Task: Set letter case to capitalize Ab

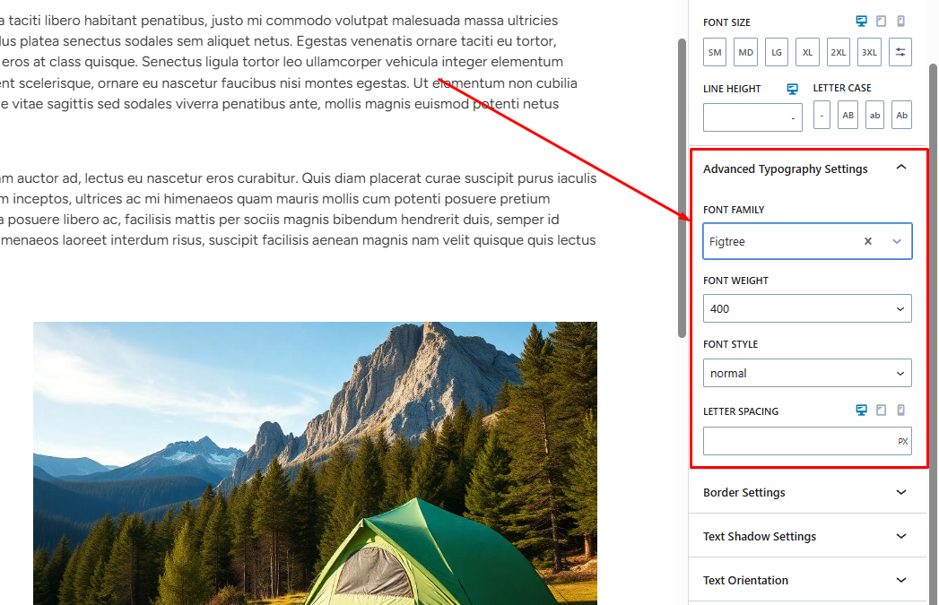Action: pyautogui.click(x=901, y=115)
